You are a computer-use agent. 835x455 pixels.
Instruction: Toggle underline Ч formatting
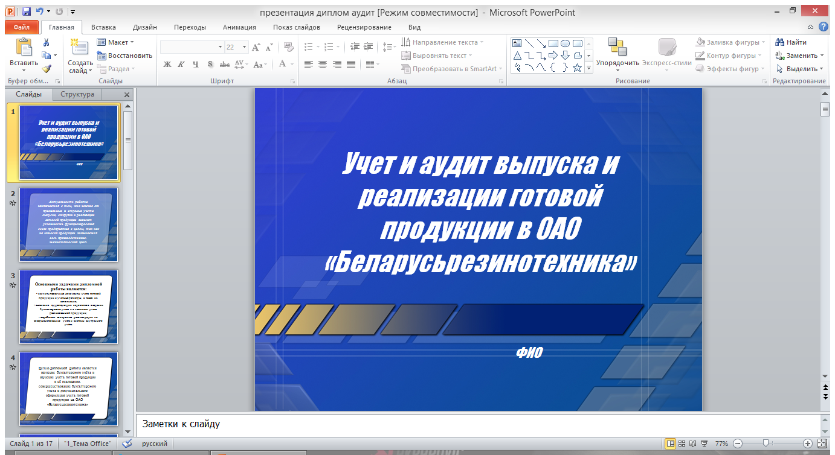[195, 65]
